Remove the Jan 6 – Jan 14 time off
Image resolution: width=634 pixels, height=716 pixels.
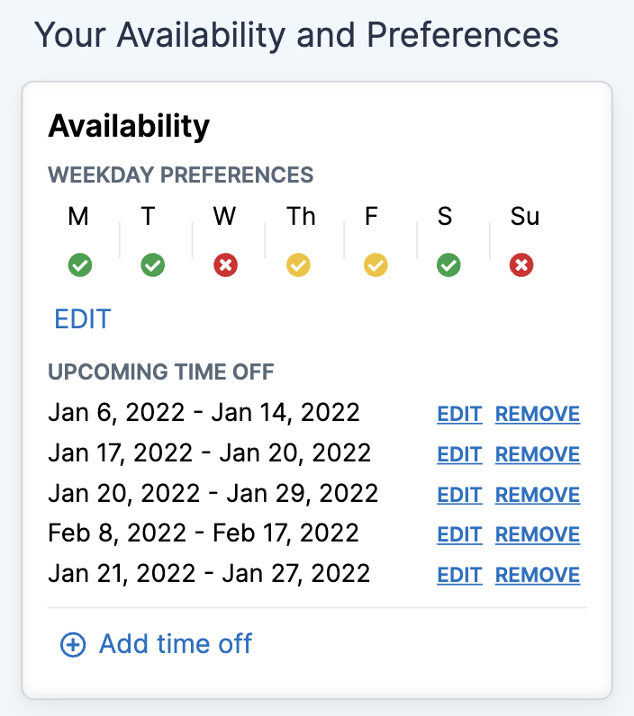(x=538, y=414)
